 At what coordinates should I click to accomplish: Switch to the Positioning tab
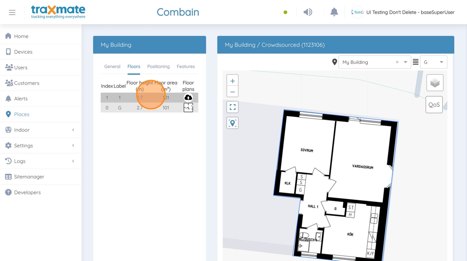[x=158, y=66]
